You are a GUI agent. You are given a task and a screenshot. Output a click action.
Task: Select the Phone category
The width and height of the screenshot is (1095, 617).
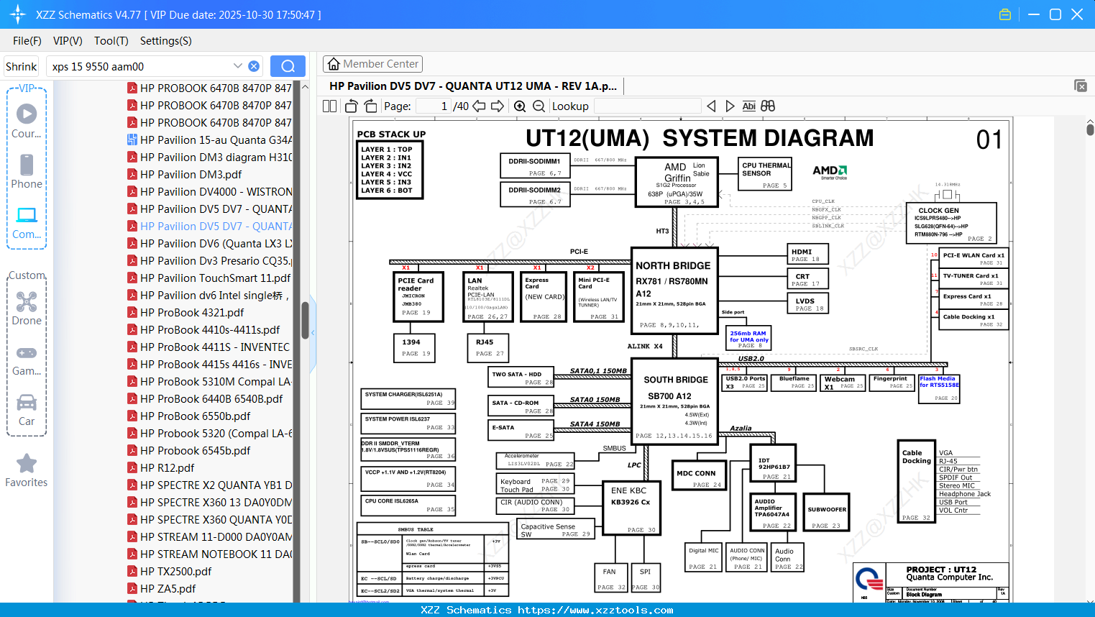(x=27, y=171)
